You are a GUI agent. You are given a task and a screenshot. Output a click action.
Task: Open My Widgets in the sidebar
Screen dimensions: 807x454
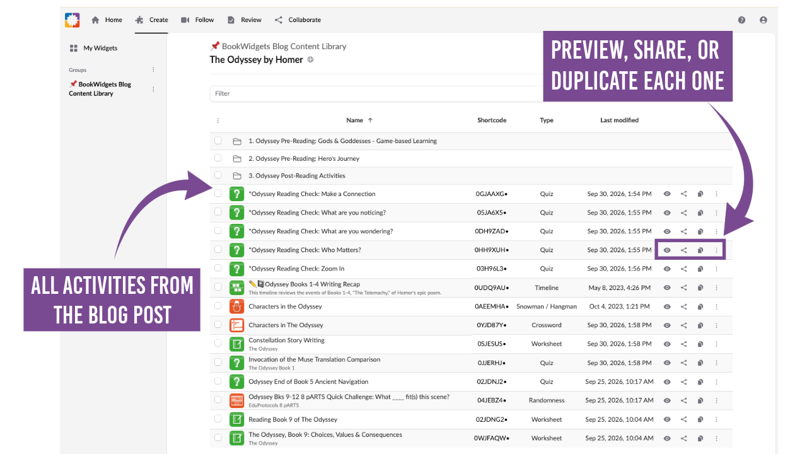coord(93,48)
